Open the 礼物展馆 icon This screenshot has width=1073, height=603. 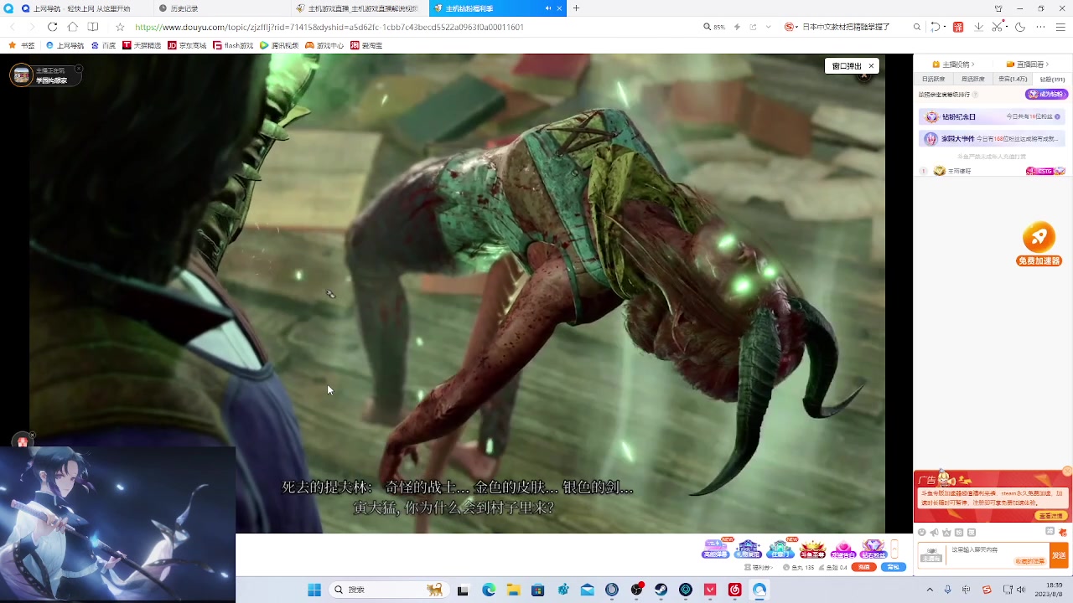[x=748, y=549]
